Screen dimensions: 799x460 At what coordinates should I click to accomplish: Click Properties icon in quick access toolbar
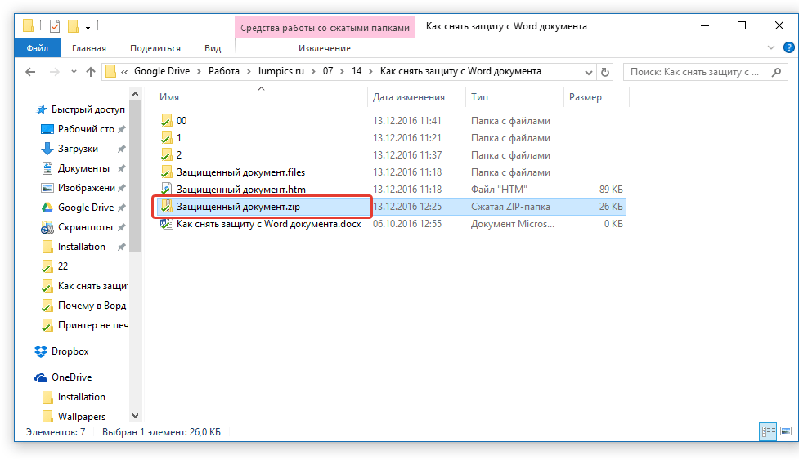click(55, 26)
